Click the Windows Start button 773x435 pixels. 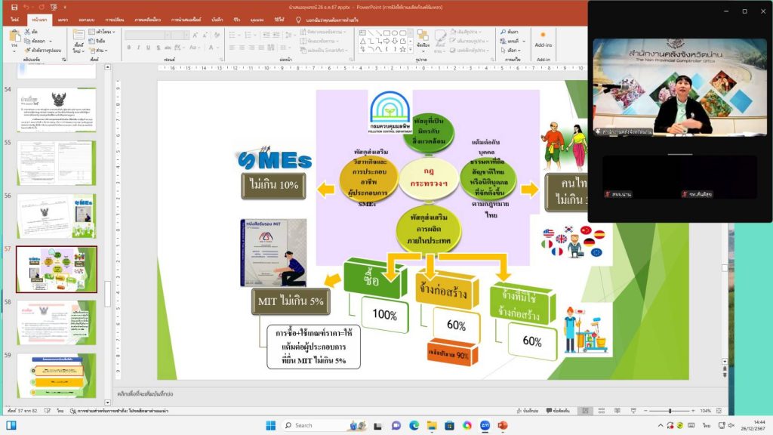(x=270, y=425)
